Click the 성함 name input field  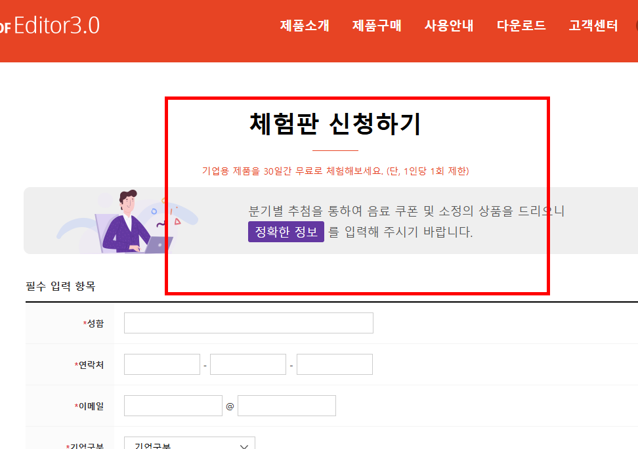tap(248, 322)
